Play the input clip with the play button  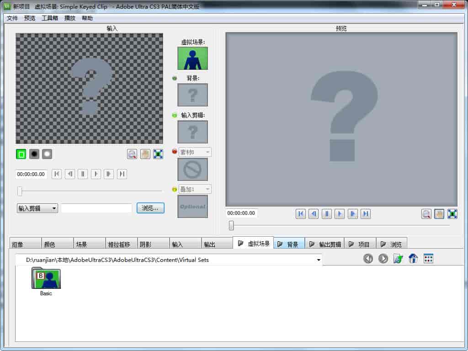[96, 174]
